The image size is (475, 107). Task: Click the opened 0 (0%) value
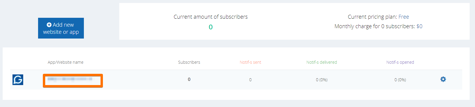click(400, 80)
